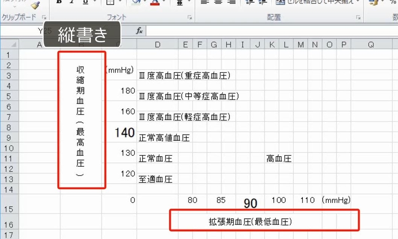The width and height of the screenshot is (398, 239).
Task: Click the red font color A icon
Action: pos(155,2)
